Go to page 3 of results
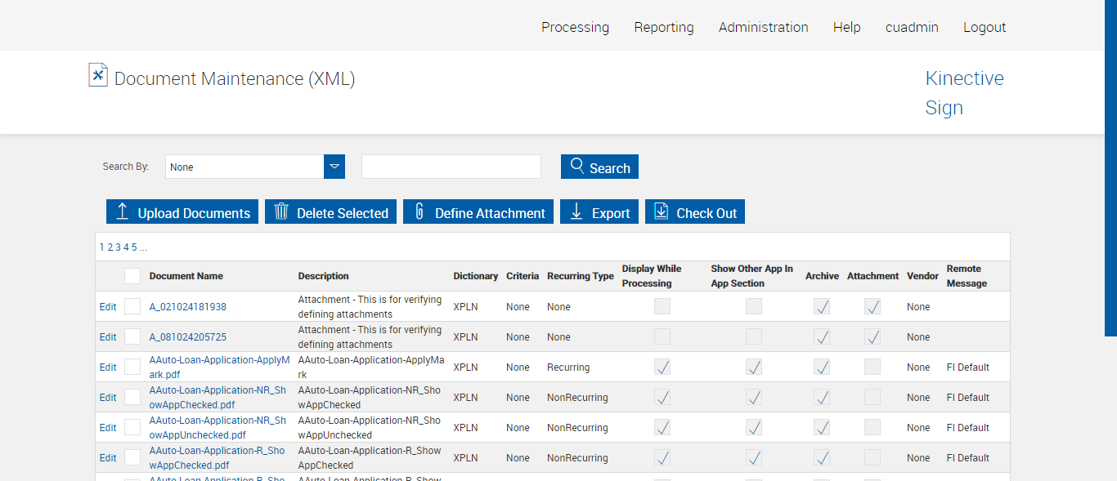The width and height of the screenshot is (1117, 481). (118, 247)
